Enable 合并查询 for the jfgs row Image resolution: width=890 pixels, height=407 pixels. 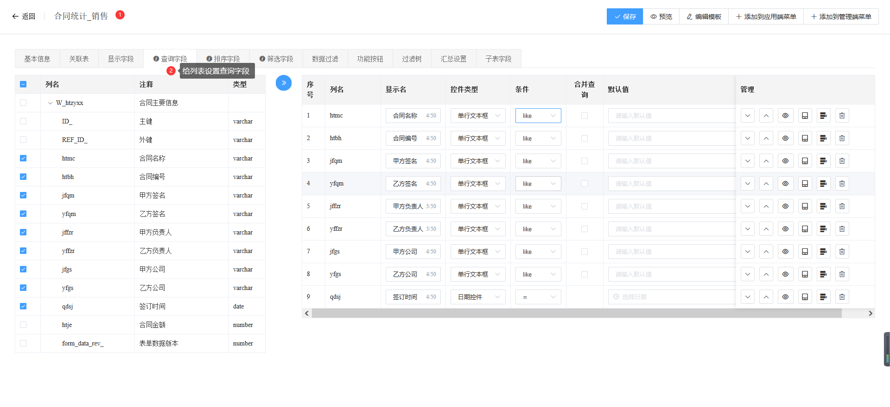click(x=585, y=252)
